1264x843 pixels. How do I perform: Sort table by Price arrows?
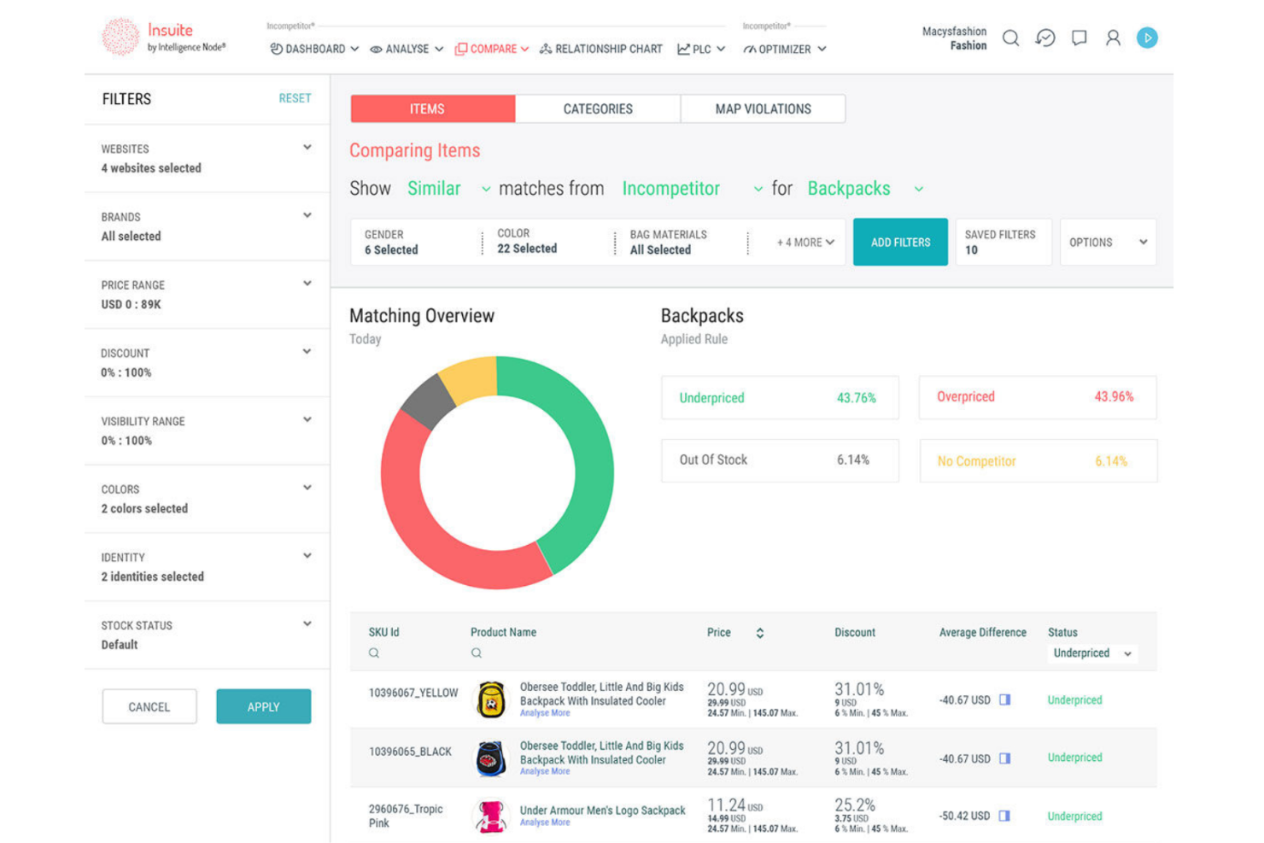point(759,633)
